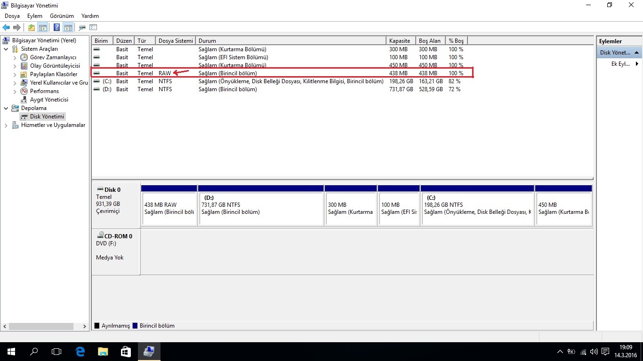The height and width of the screenshot is (361, 643).
Task: Toggle the action pane toolbar icon
Action: [x=68, y=28]
